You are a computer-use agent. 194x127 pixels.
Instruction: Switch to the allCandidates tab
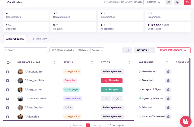(x=15, y=39)
